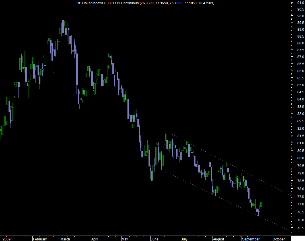This screenshot has width=305, height=241.
Task: Click the 83.5 price level label
Action: [300, 107]
